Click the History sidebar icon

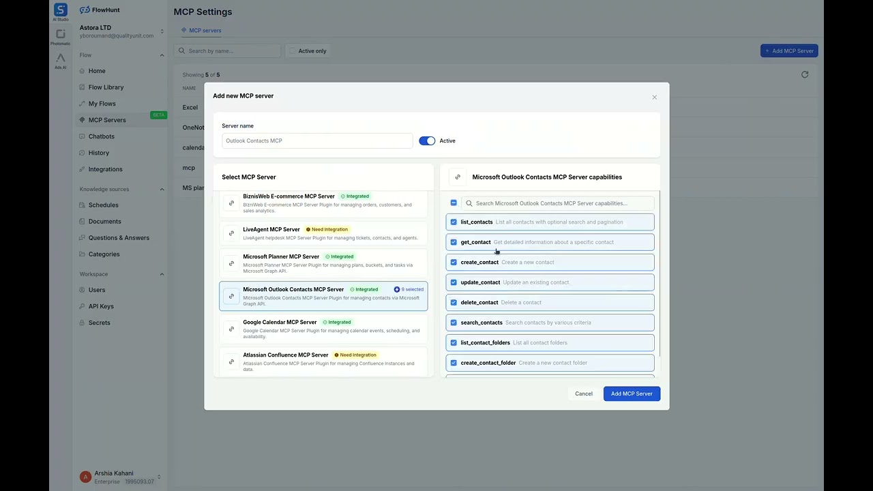click(x=83, y=153)
